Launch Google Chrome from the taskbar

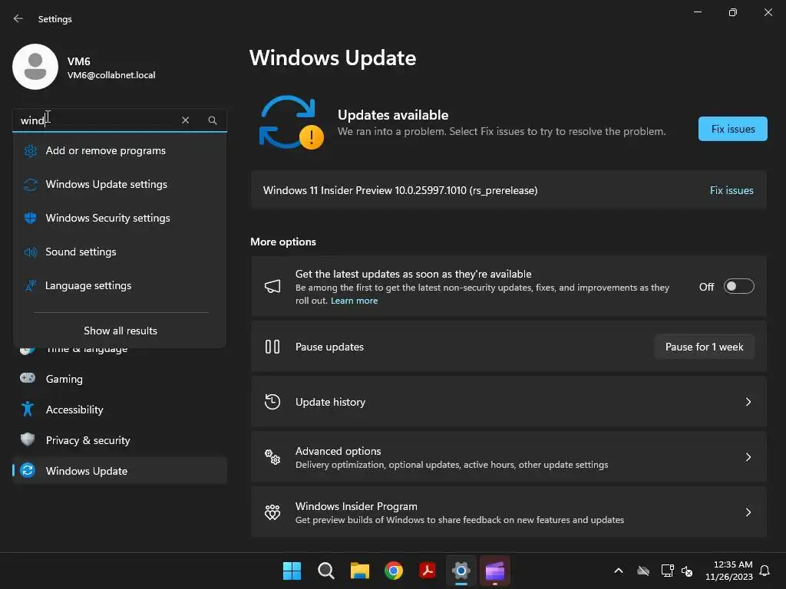[x=394, y=571]
